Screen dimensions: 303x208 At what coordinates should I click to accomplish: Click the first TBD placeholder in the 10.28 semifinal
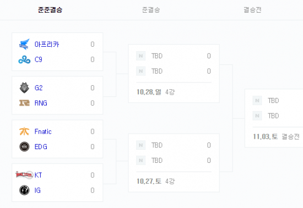[x=157, y=56]
